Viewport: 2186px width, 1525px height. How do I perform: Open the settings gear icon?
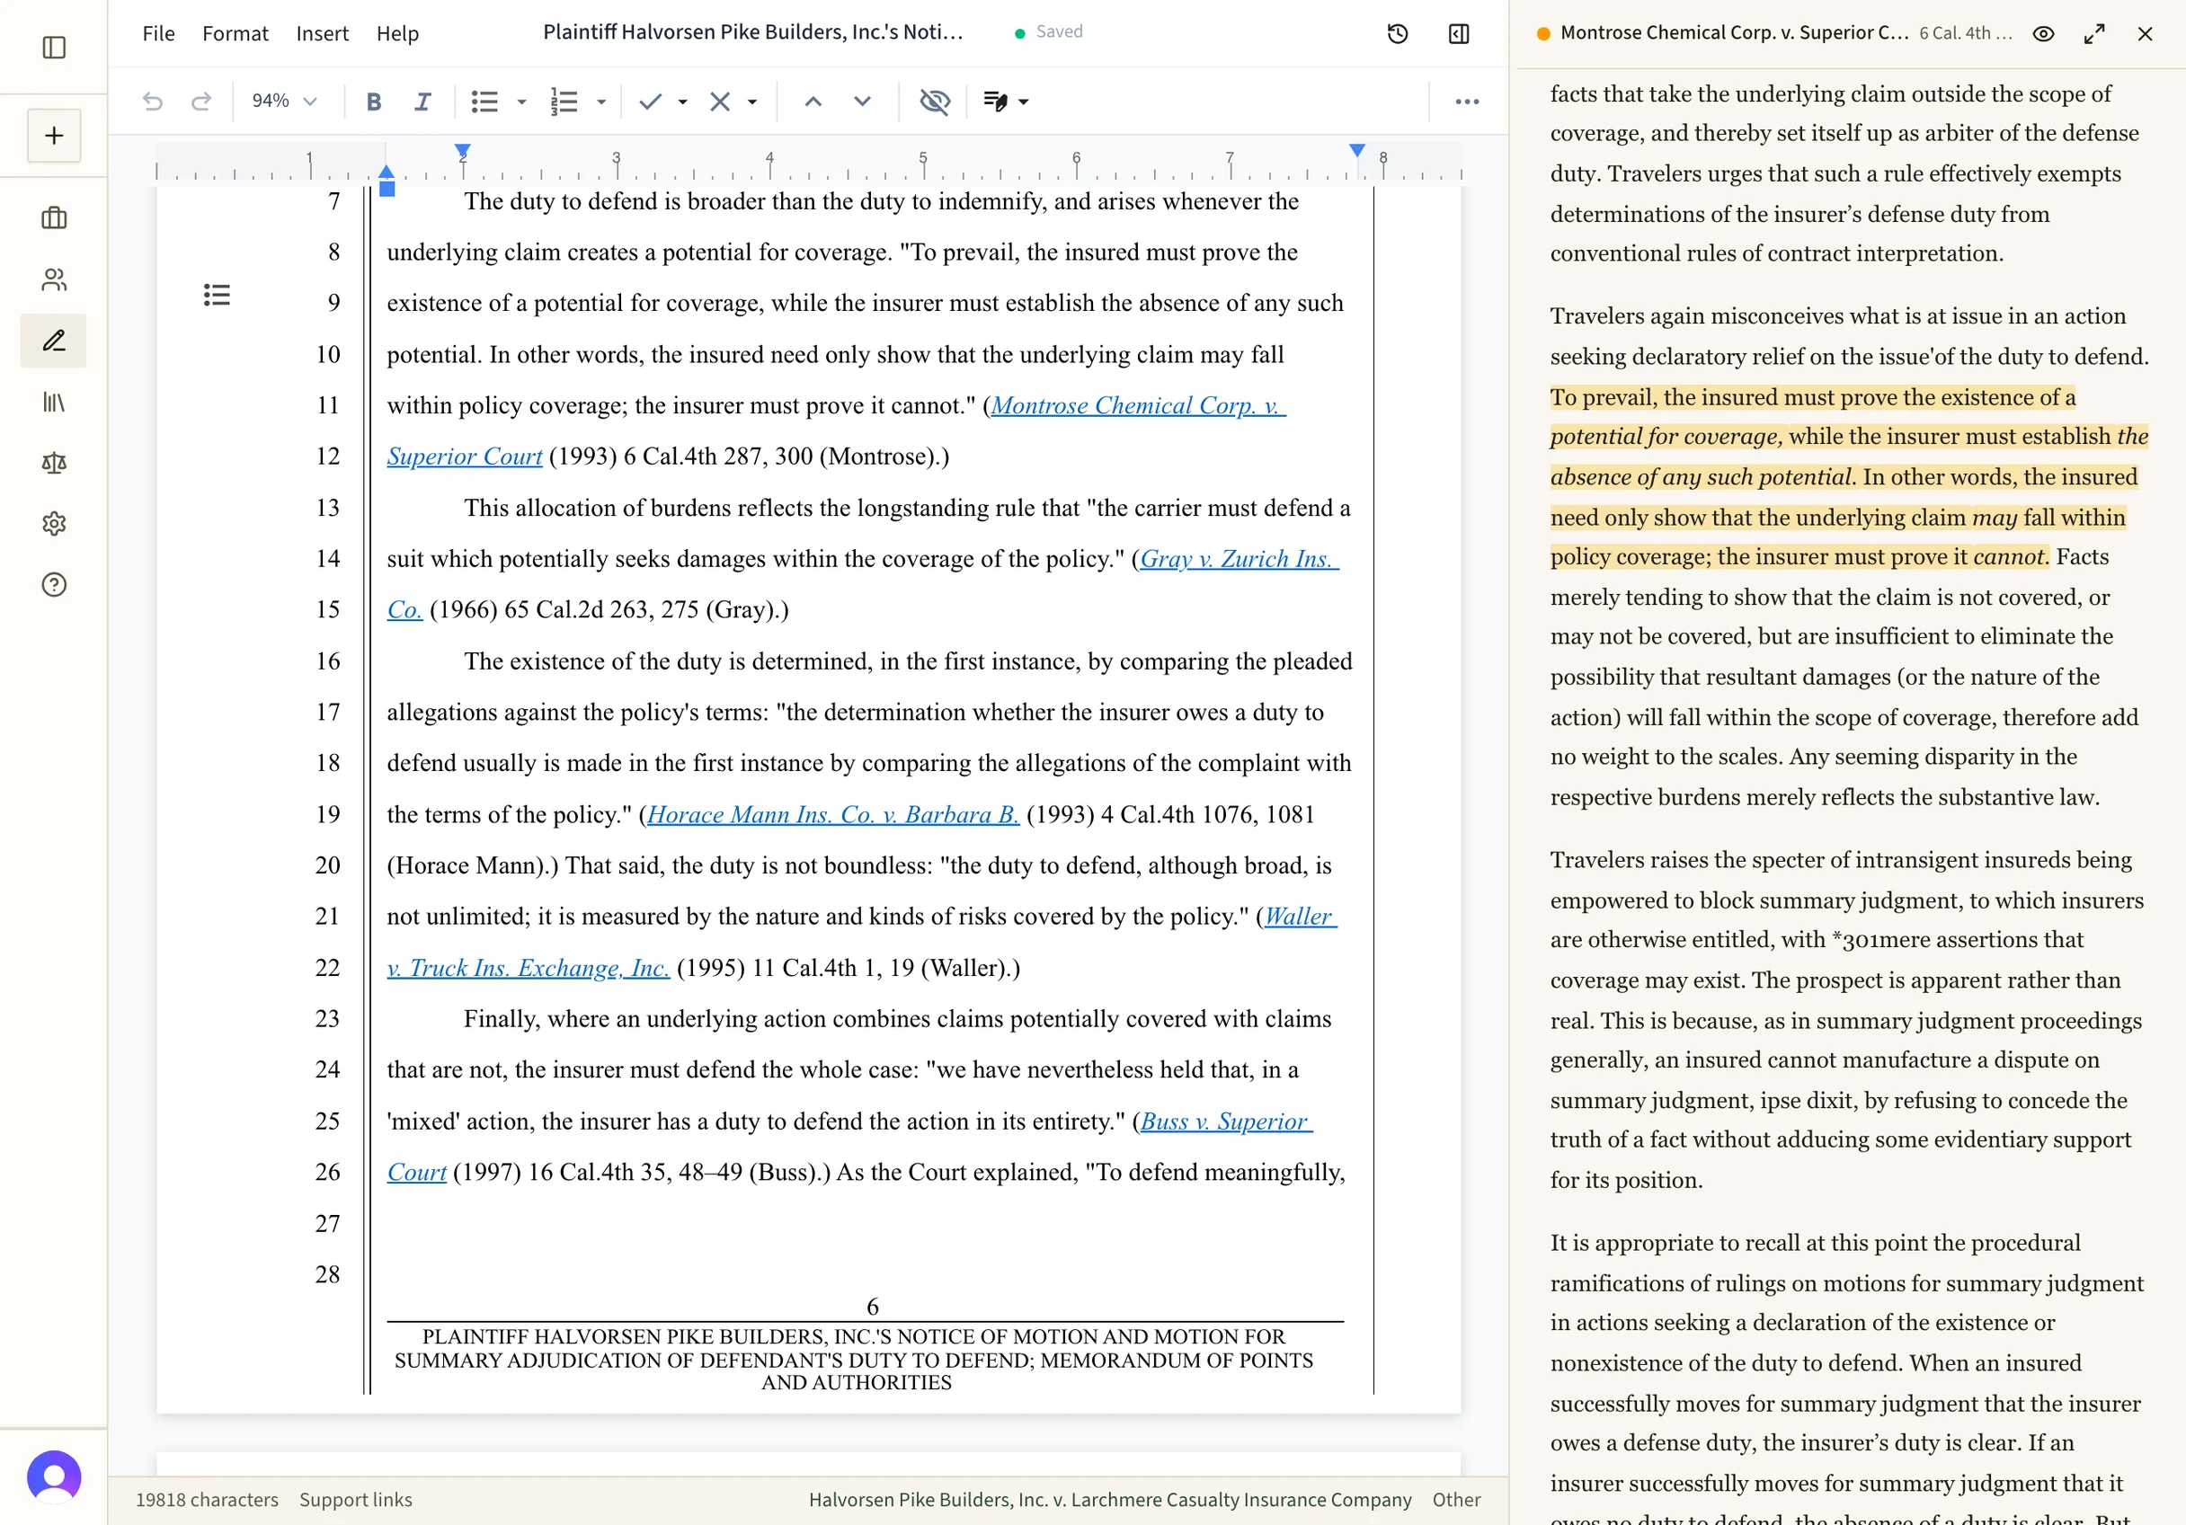(54, 524)
